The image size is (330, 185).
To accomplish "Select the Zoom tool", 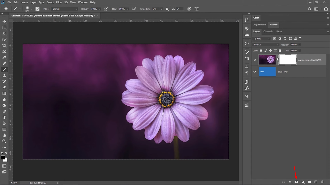I will (x=4, y=141).
